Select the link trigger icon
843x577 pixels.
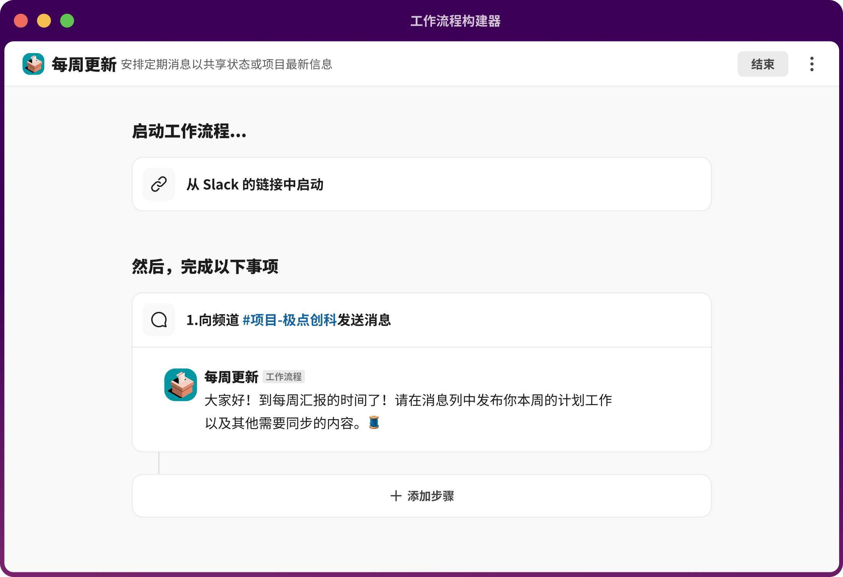coord(159,184)
